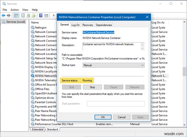
Task: Select the Optimize drives service row
Action: 44,98
